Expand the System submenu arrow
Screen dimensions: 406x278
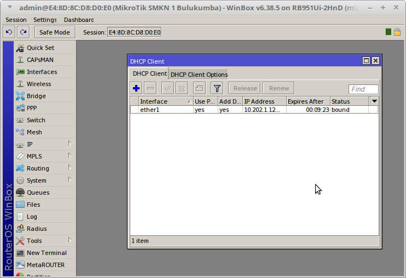69,180
